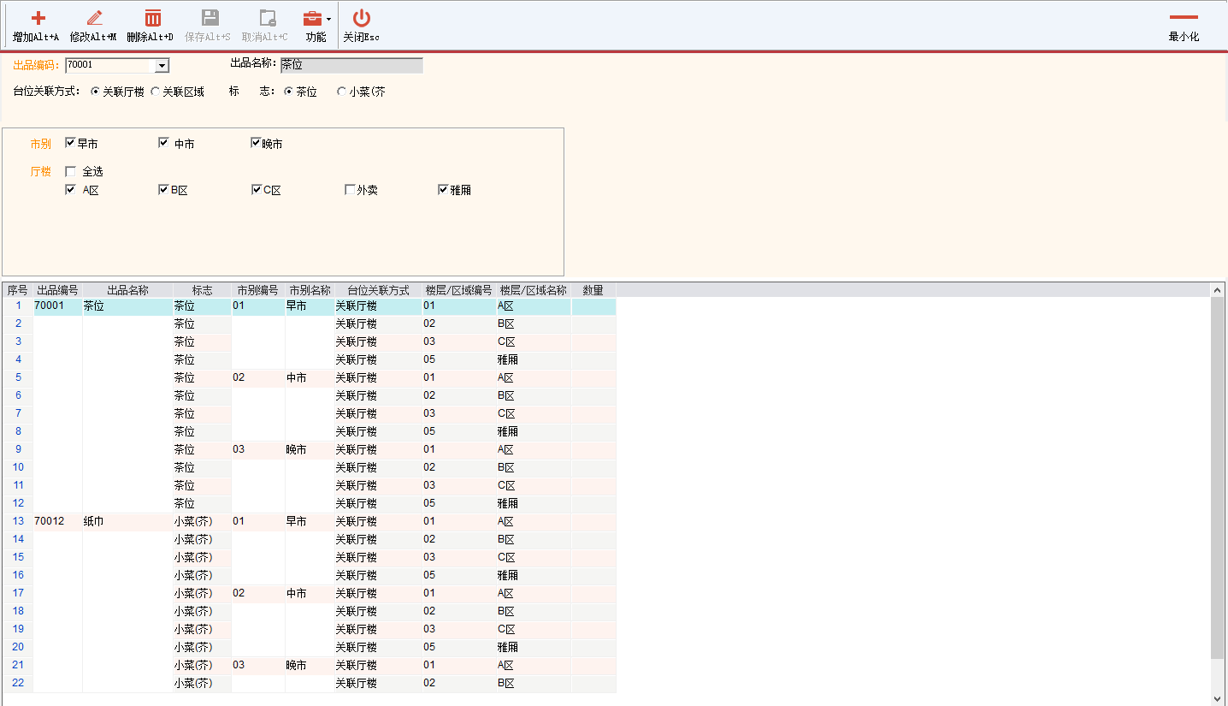Click the 增加 (Add) plus icon
Image resolution: width=1228 pixels, height=706 pixels.
click(x=38, y=18)
